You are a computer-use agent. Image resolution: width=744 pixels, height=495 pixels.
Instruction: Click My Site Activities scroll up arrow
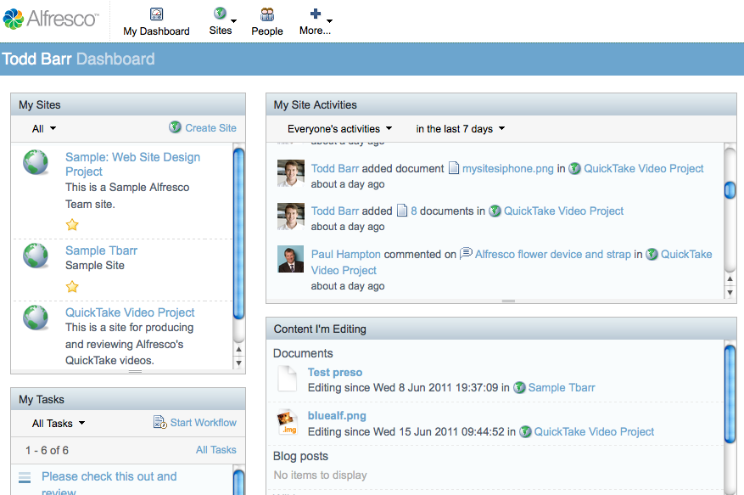730,278
